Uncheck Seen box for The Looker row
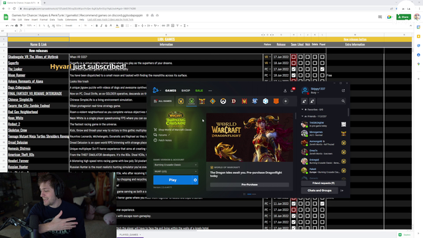The height and width of the screenshot is (238, 423). pyautogui.click(x=293, y=69)
